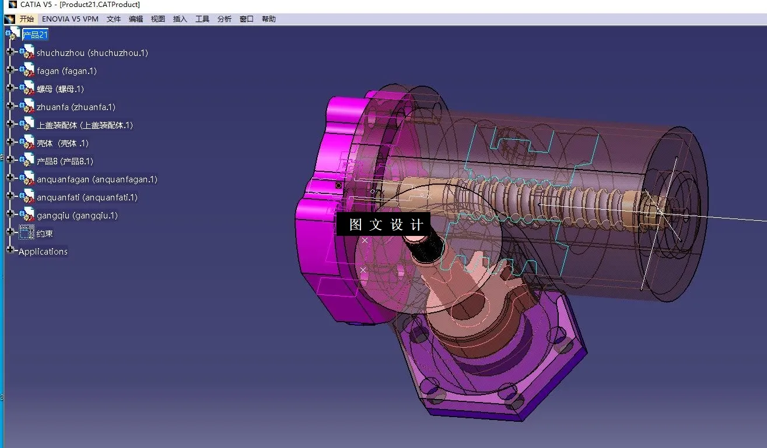Image resolution: width=767 pixels, height=448 pixels.
Task: Click the icon left of 开始 menu
Action: 9,18
